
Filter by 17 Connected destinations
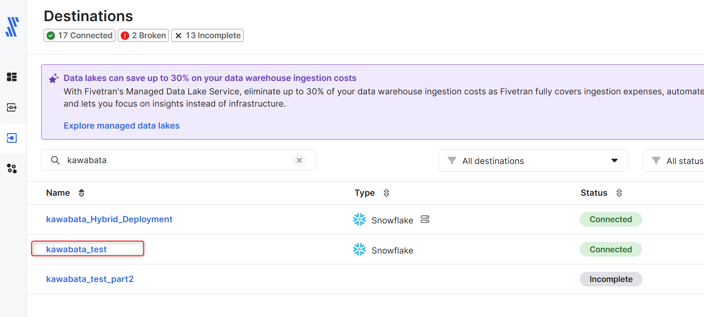pos(79,35)
